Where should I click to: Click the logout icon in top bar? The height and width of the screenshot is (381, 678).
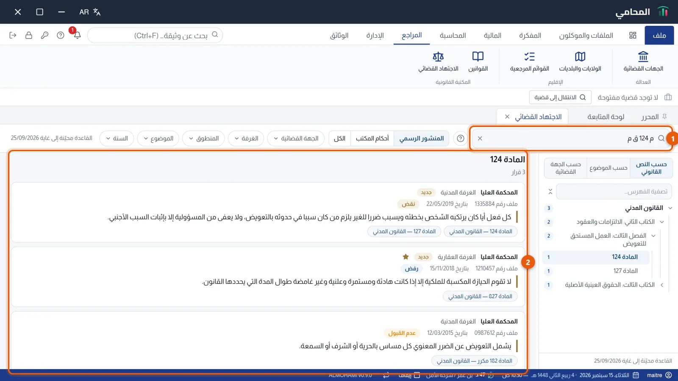coord(13,35)
